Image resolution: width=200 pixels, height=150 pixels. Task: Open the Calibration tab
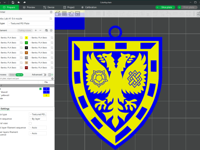89,7
